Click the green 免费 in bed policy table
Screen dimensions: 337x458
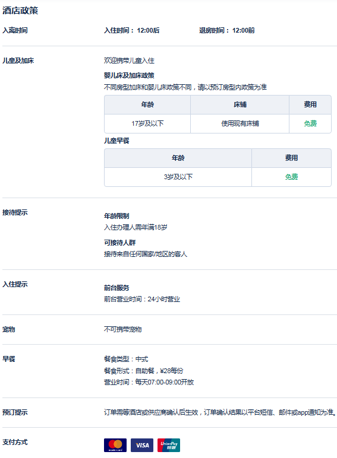coord(310,123)
